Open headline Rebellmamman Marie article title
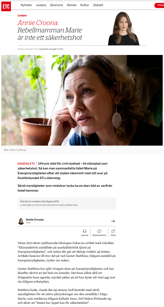 [50, 34]
